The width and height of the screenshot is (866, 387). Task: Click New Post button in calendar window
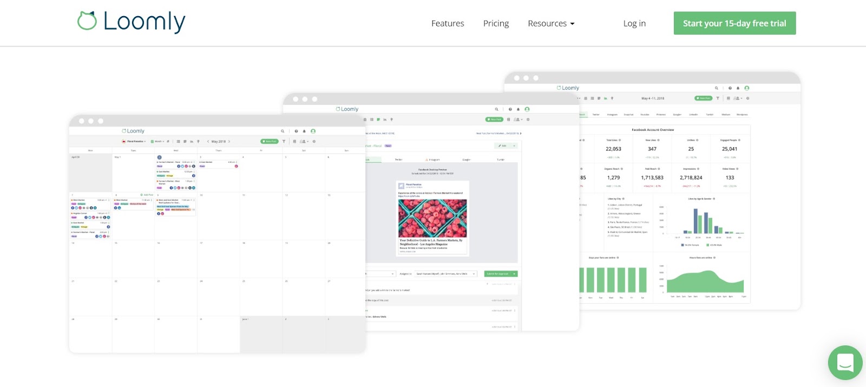270,142
